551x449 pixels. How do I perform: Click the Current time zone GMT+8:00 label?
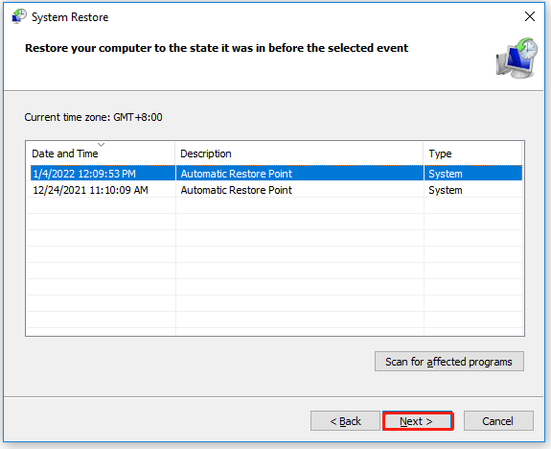(x=93, y=117)
